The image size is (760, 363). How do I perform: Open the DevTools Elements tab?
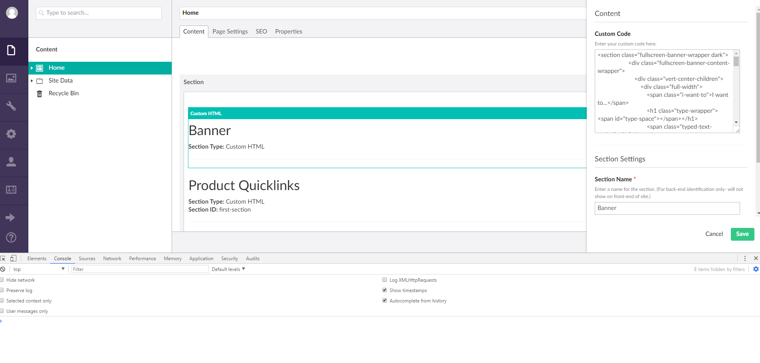pyautogui.click(x=37, y=259)
